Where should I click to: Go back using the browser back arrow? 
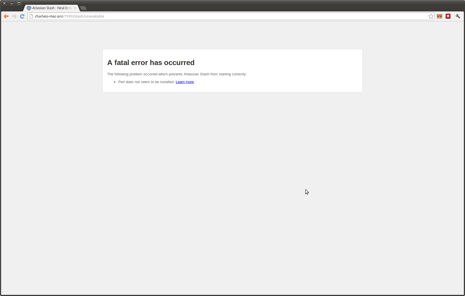coord(6,16)
